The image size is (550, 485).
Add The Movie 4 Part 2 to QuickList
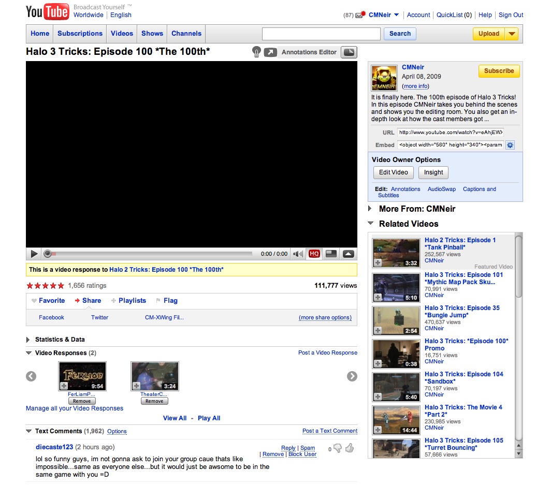pyautogui.click(x=378, y=430)
